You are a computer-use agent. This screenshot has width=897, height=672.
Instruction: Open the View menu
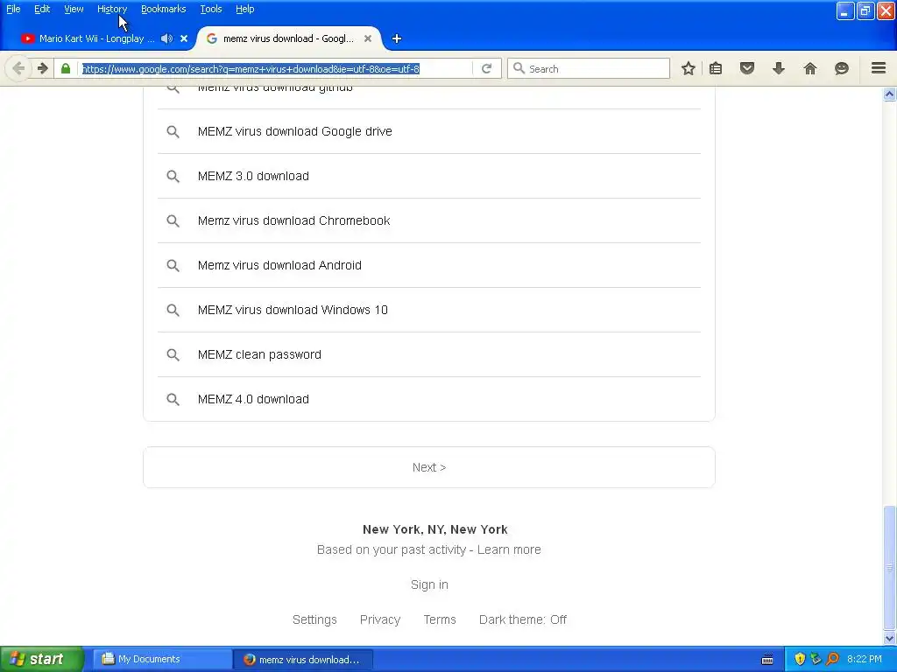(74, 9)
